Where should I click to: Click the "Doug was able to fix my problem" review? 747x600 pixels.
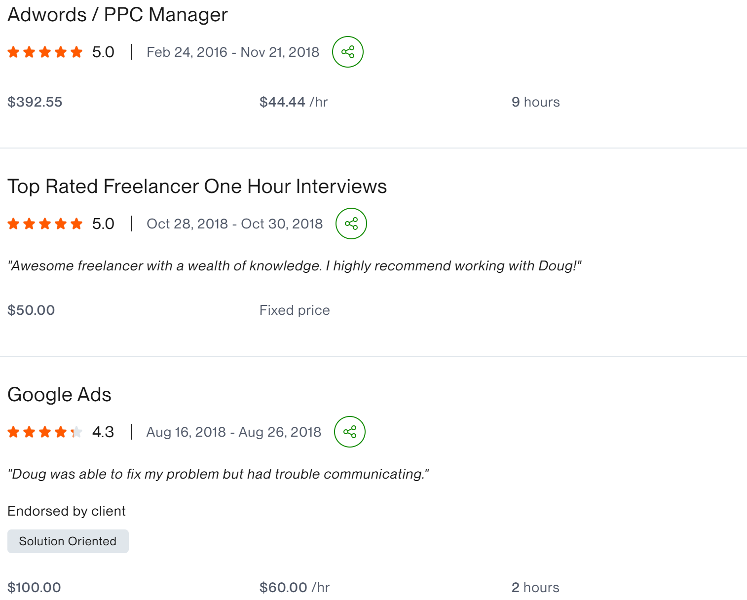[219, 474]
